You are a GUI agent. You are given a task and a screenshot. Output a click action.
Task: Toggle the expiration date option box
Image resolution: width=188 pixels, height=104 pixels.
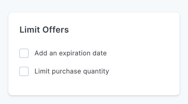[24, 53]
